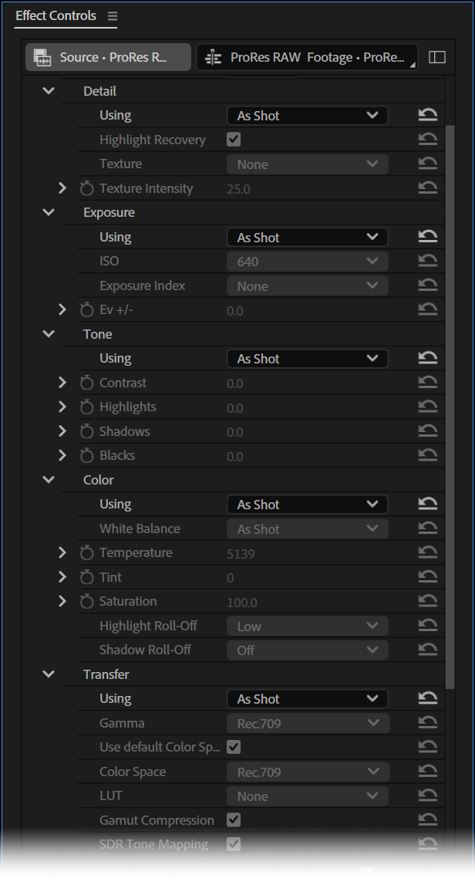Toggle the Highlight Recovery checkbox

click(234, 140)
